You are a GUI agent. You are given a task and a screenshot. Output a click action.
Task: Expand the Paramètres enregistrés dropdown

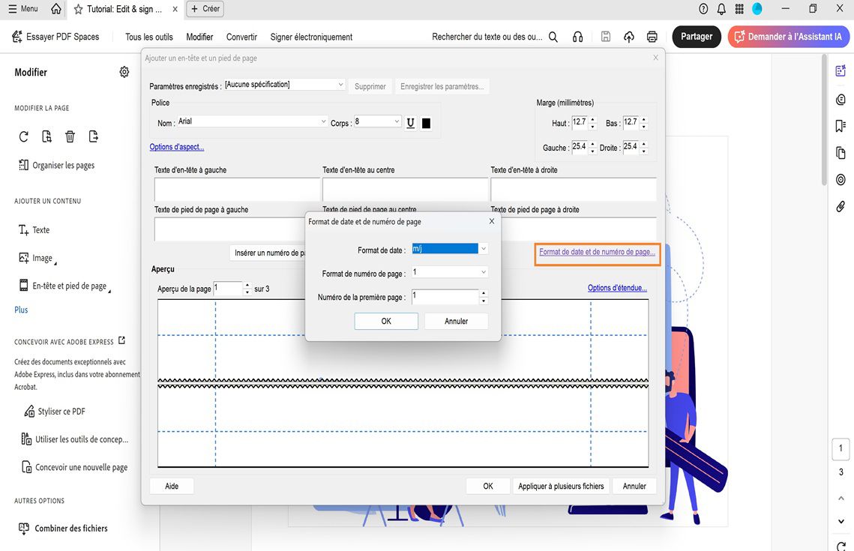[x=340, y=84]
